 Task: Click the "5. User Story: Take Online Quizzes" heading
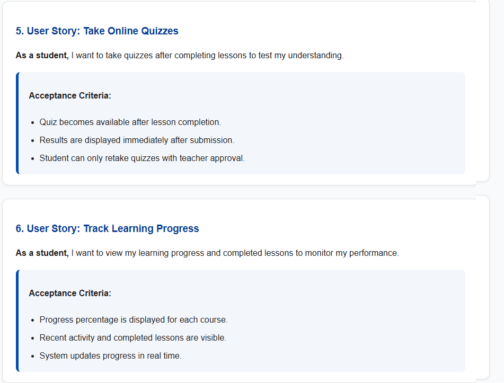(97, 31)
